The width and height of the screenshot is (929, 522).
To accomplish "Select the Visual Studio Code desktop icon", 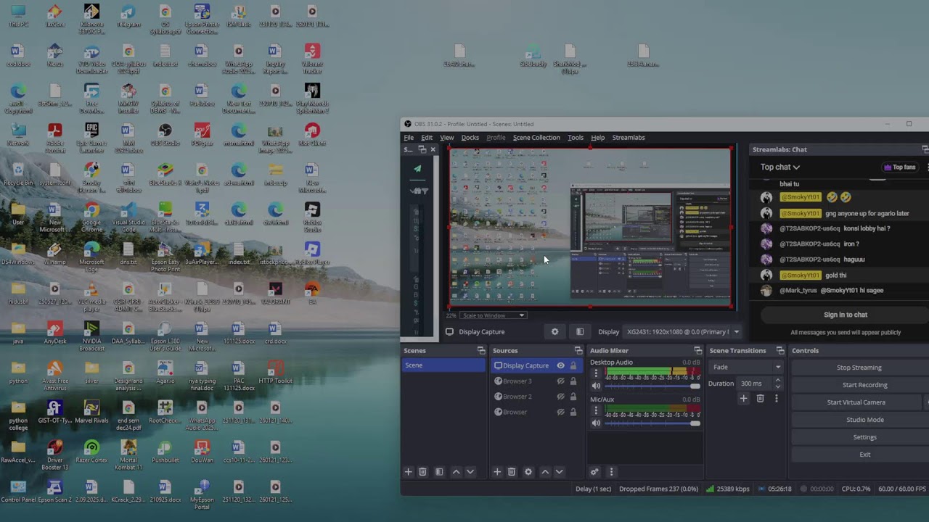I will (128, 217).
